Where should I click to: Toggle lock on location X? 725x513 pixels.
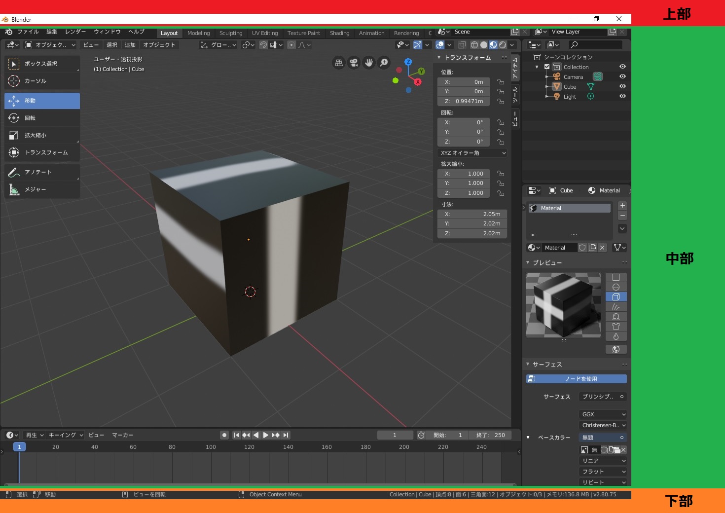[x=501, y=82]
